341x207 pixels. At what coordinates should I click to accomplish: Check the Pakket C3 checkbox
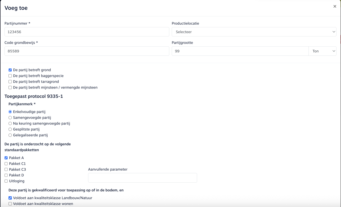coord(6,170)
